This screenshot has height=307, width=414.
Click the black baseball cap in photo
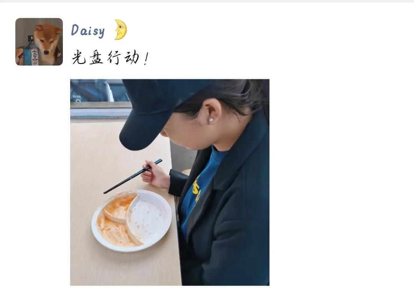(x=158, y=111)
